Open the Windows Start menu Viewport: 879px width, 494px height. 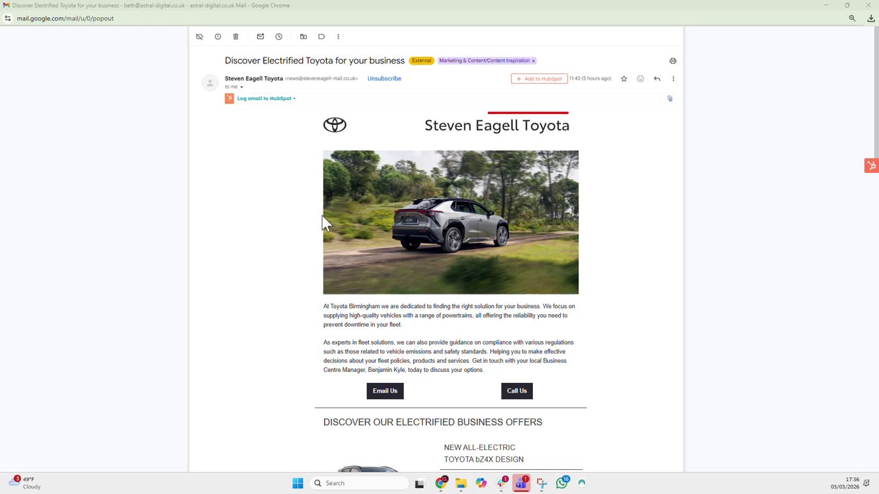297,484
